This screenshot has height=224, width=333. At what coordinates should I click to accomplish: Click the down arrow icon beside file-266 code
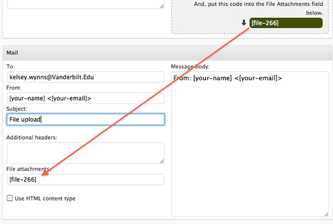point(244,23)
